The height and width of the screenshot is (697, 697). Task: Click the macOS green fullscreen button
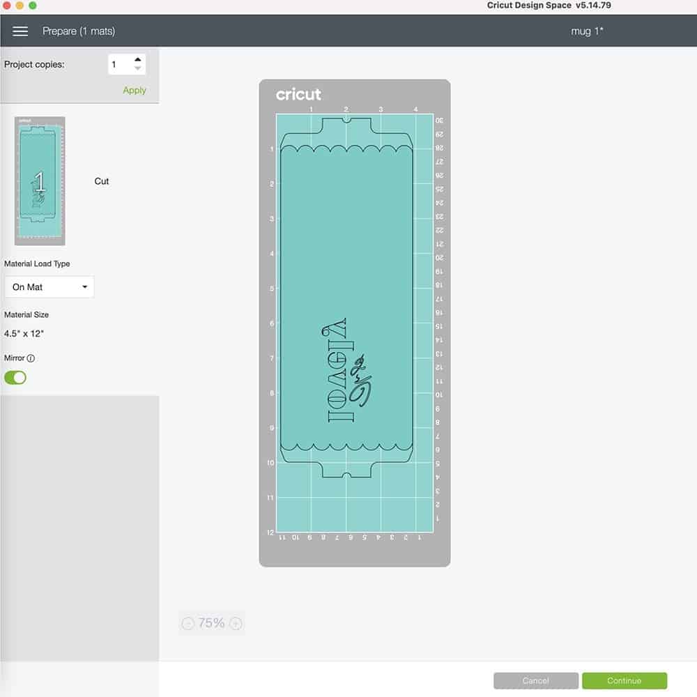click(33, 6)
